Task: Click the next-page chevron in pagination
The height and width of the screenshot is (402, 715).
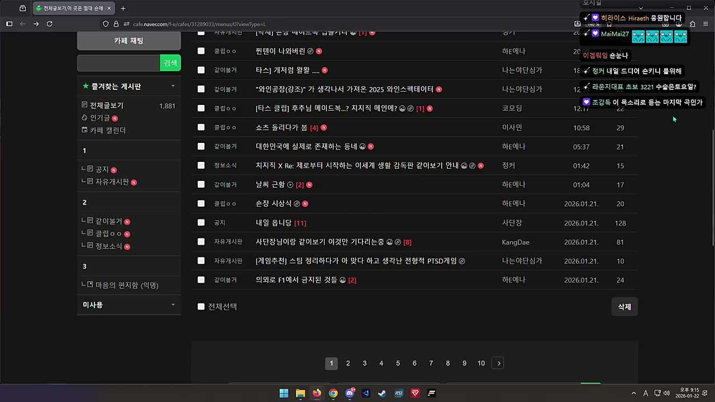Action: point(498,363)
